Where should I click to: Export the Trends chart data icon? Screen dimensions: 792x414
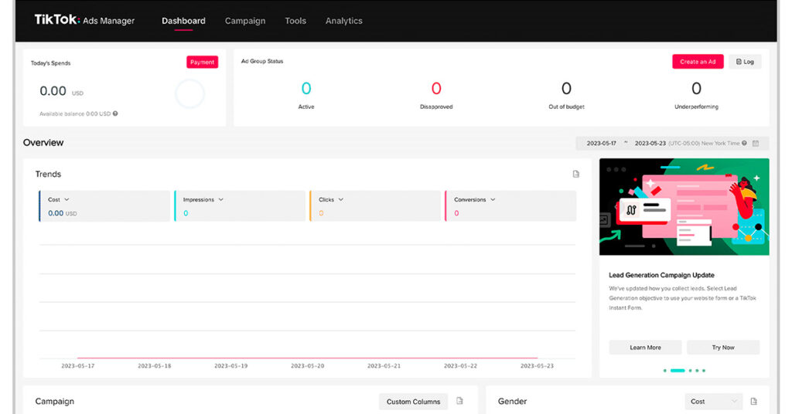[575, 174]
